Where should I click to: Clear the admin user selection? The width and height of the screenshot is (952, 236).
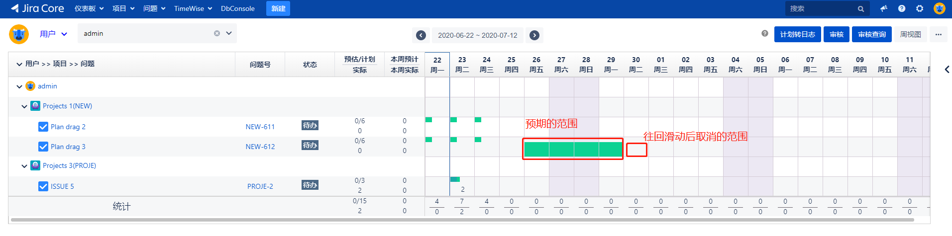pyautogui.click(x=217, y=33)
